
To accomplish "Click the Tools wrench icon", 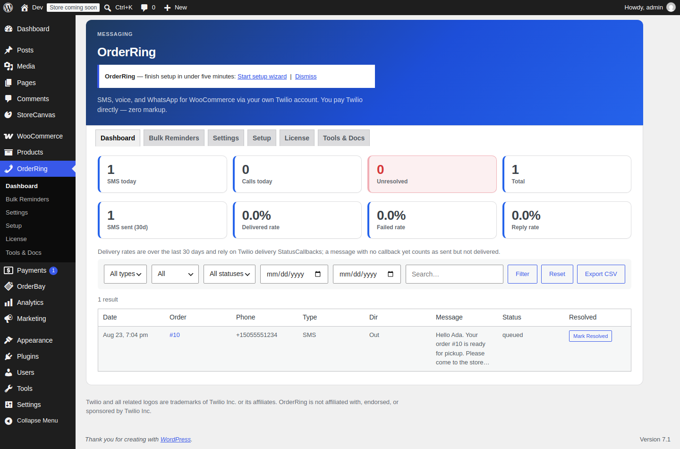I will click(8, 389).
